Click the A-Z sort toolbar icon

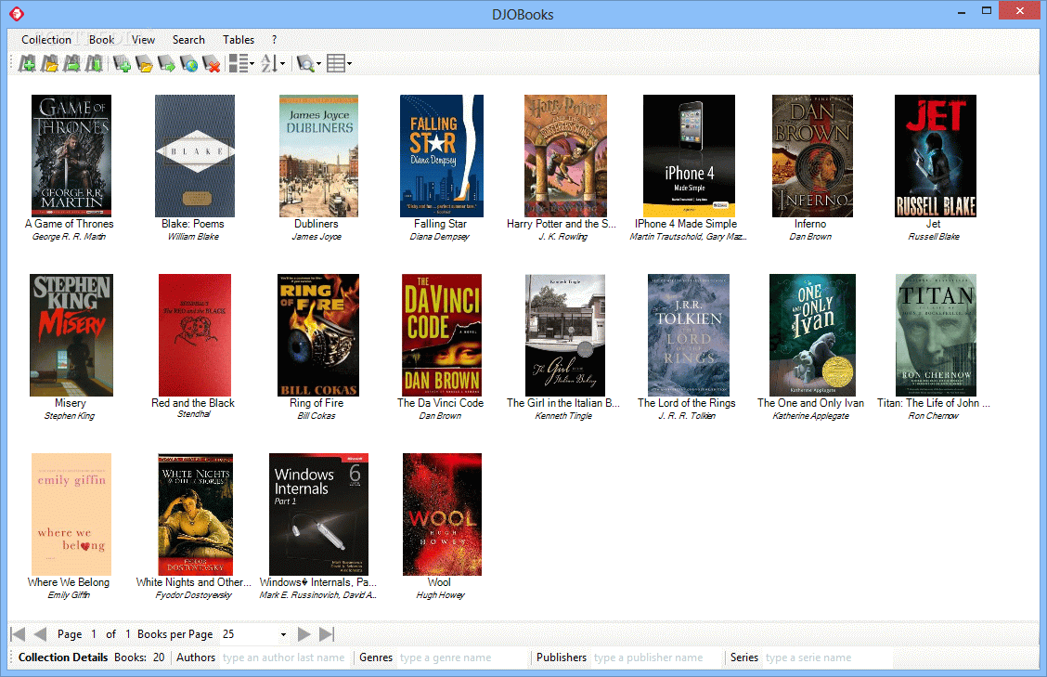269,63
